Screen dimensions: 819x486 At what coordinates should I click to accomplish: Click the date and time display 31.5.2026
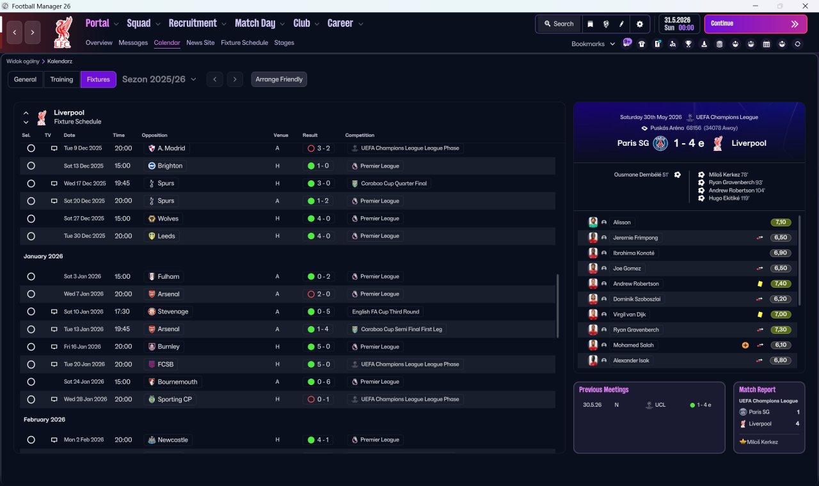[679, 24]
